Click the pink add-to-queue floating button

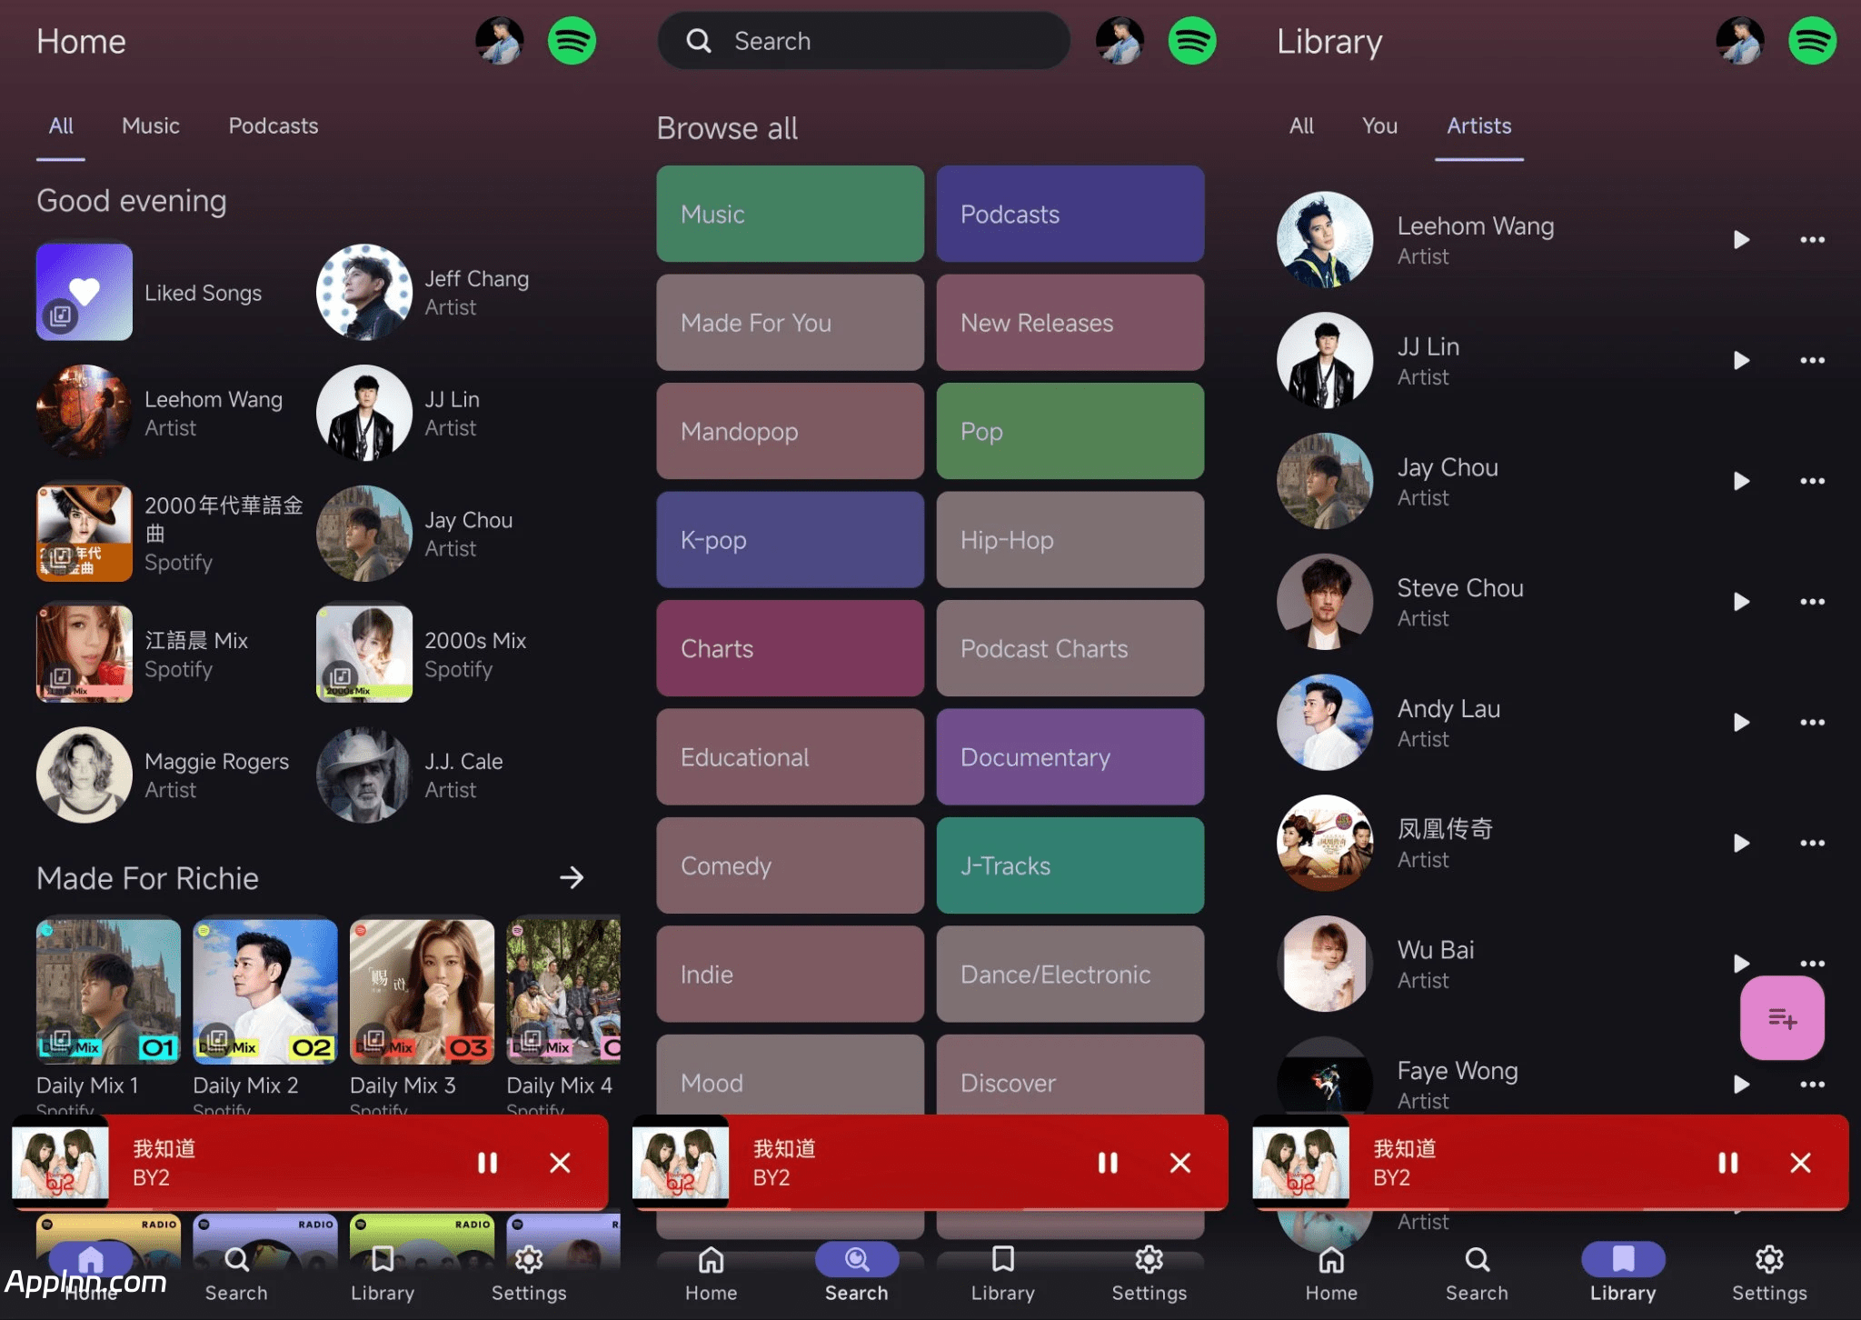(x=1782, y=1018)
